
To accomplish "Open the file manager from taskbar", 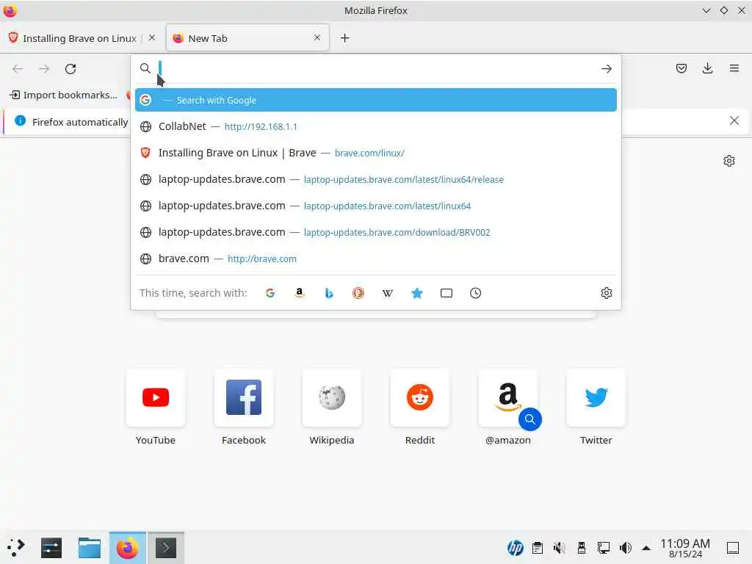I will 89,548.
